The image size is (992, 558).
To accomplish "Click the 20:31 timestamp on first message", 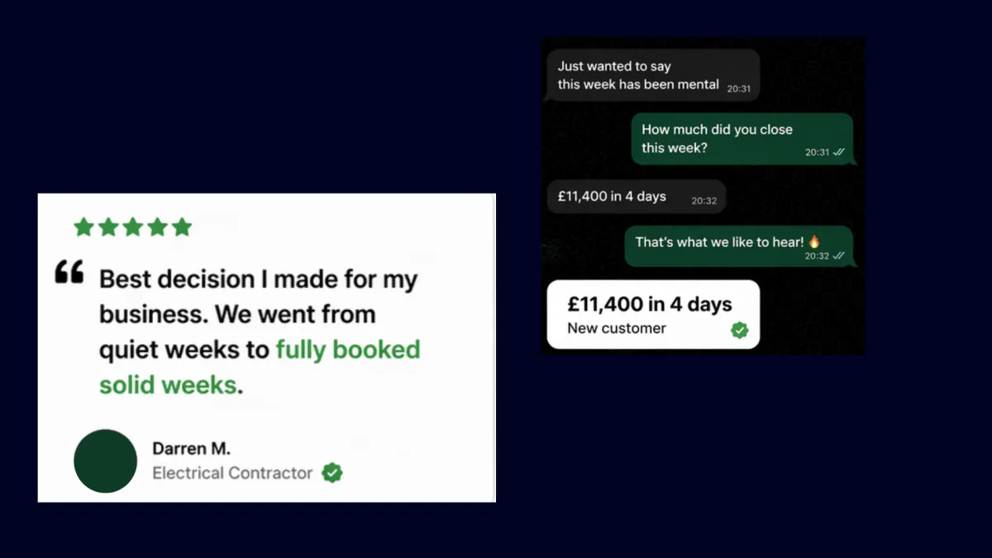I will point(739,88).
